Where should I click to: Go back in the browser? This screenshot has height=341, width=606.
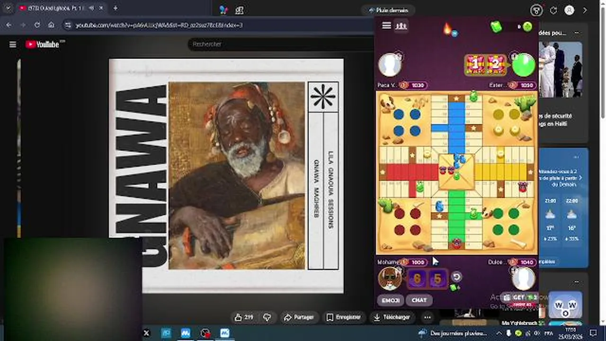9,25
